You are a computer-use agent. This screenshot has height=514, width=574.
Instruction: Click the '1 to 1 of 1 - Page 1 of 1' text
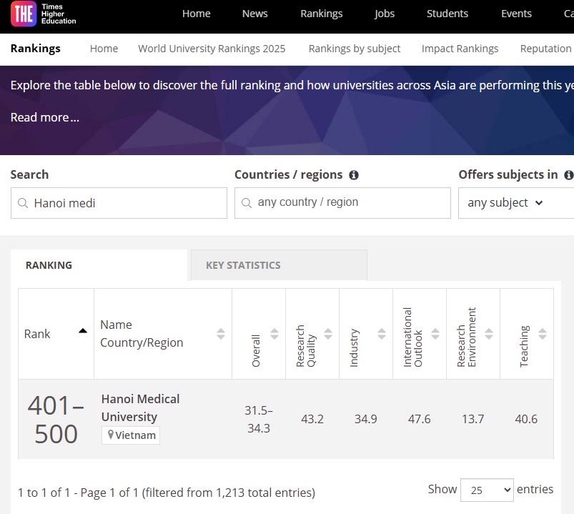pos(78,493)
